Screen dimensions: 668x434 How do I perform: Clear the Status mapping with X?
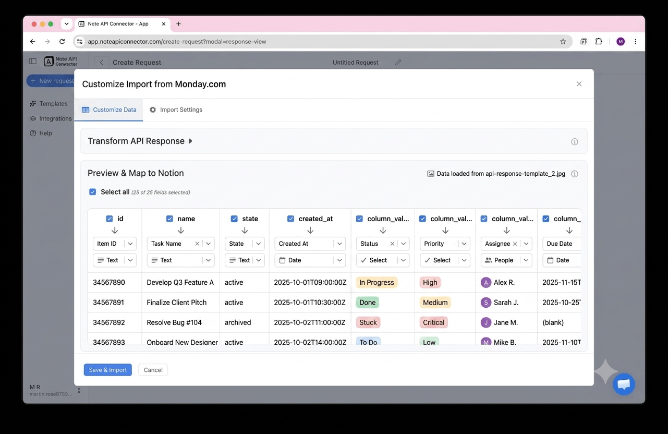[x=392, y=244]
